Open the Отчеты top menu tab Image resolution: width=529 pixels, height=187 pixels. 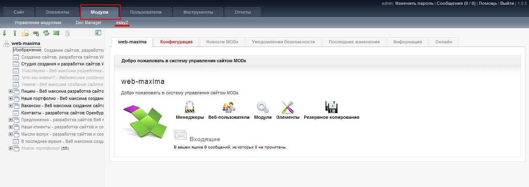pos(243,12)
